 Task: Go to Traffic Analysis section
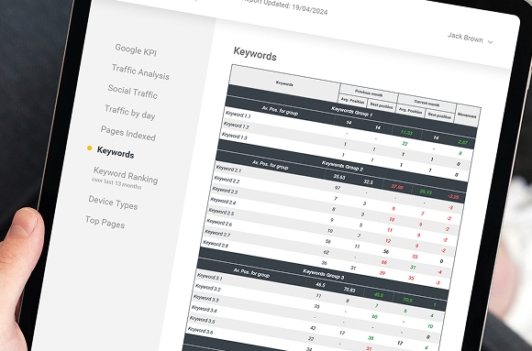[x=140, y=72]
